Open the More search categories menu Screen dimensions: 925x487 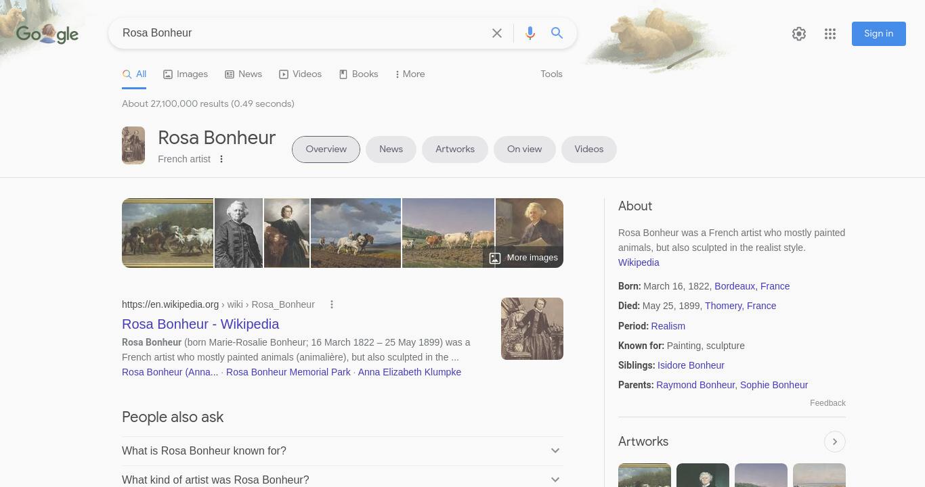coord(410,74)
